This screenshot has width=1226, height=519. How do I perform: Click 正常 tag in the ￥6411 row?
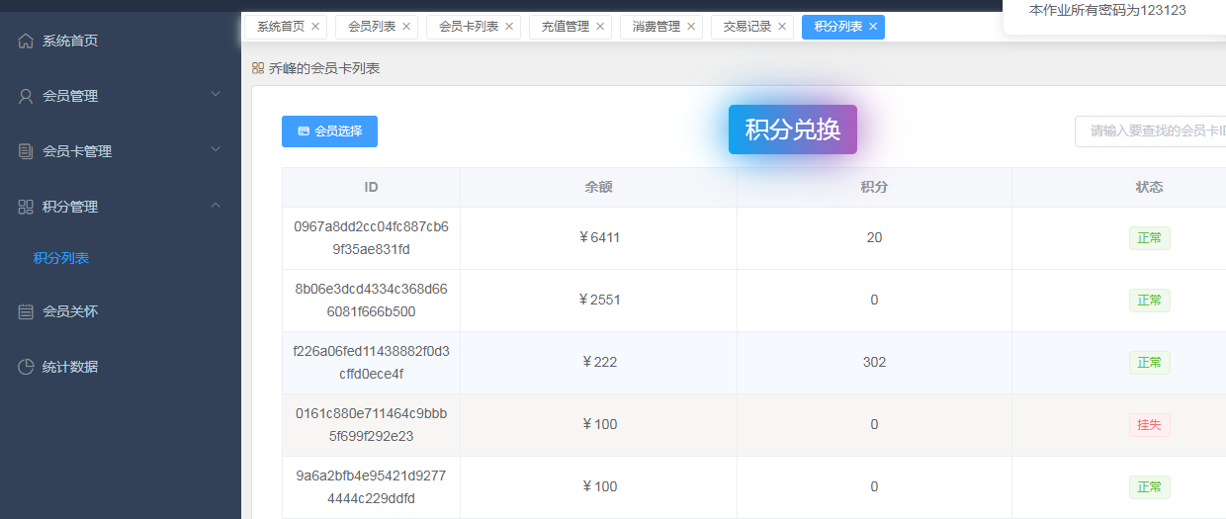pos(1149,238)
